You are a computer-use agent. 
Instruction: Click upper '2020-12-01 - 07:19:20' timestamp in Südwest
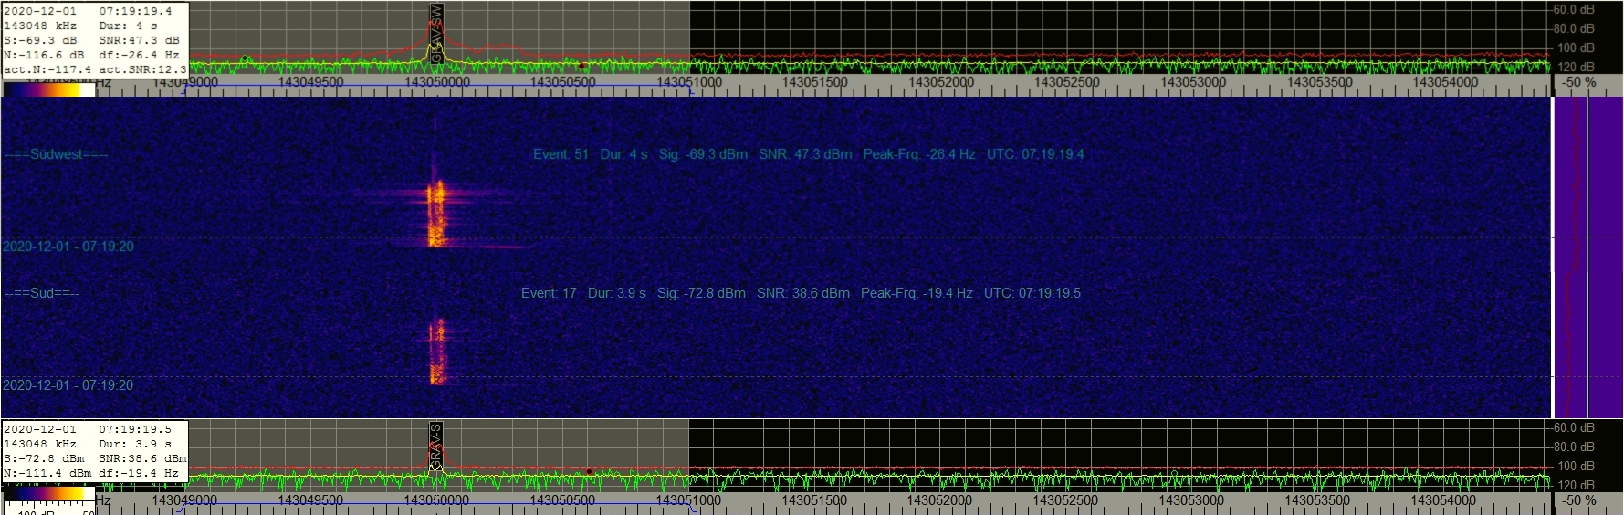pyautogui.click(x=68, y=247)
